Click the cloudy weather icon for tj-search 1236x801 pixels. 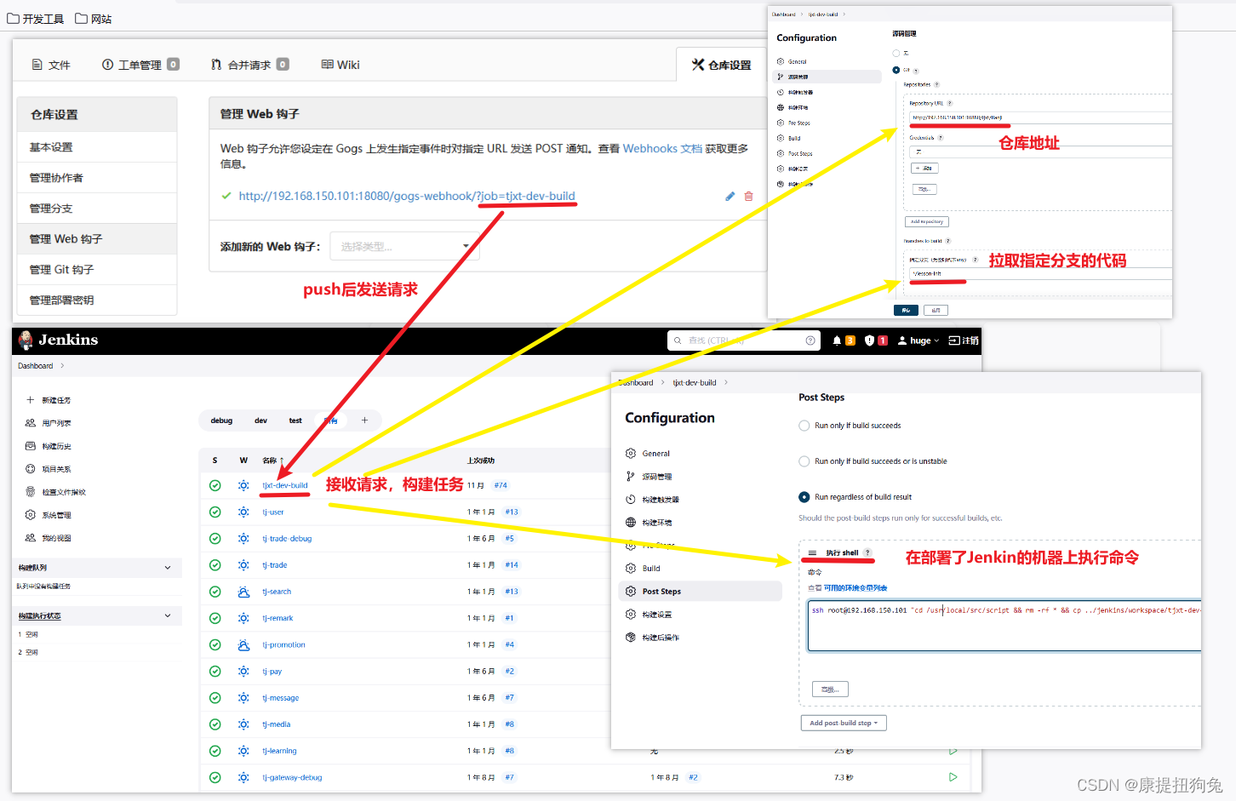click(243, 592)
